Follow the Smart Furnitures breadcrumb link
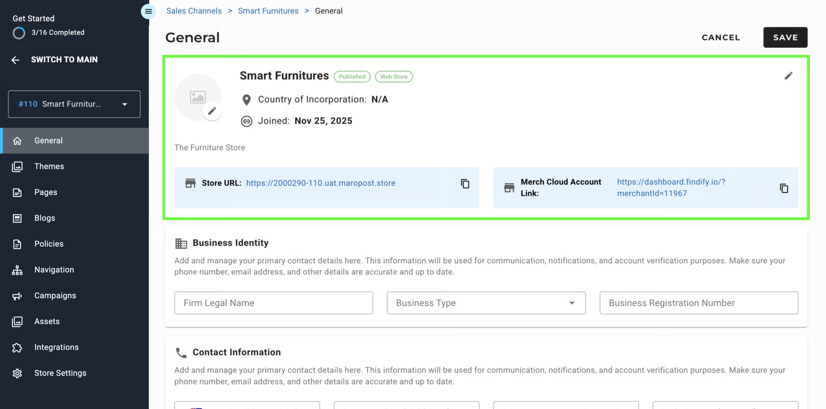The image size is (826, 409). [268, 11]
